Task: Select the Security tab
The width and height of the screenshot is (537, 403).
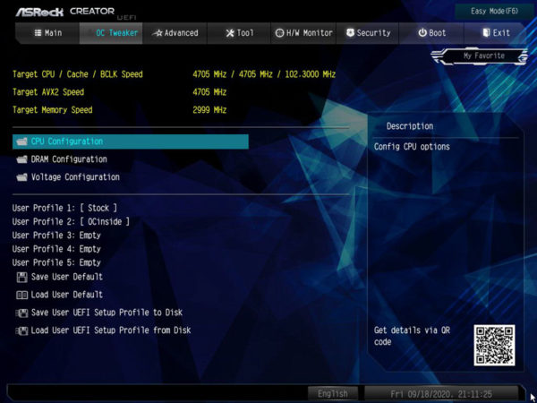Action: [x=368, y=33]
